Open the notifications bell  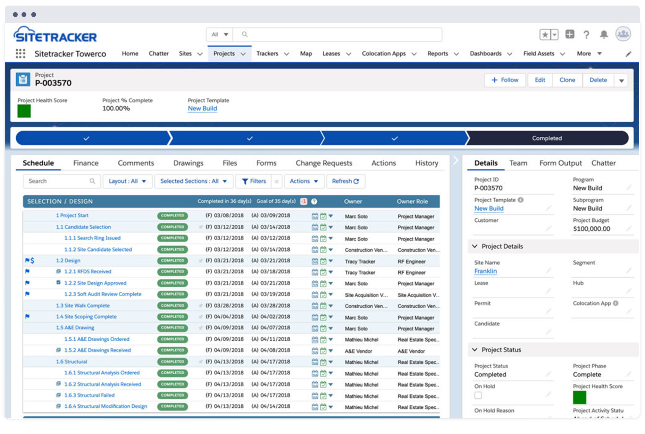point(604,34)
